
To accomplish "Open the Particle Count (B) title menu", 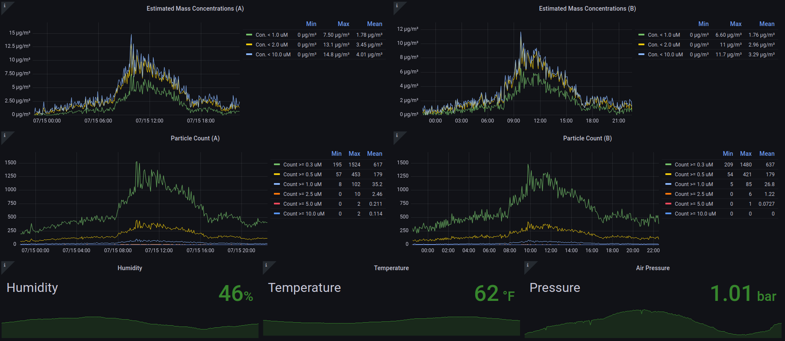I will click(x=588, y=138).
